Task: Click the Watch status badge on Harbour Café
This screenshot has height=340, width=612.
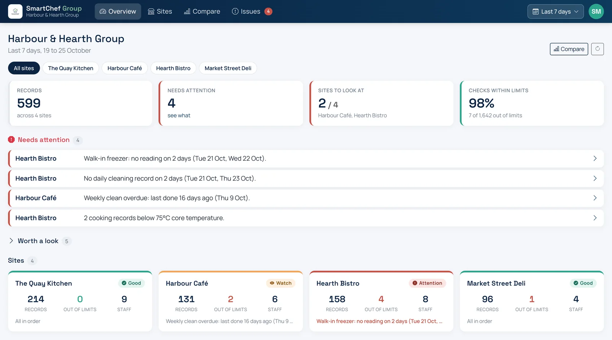Action: 280,283
